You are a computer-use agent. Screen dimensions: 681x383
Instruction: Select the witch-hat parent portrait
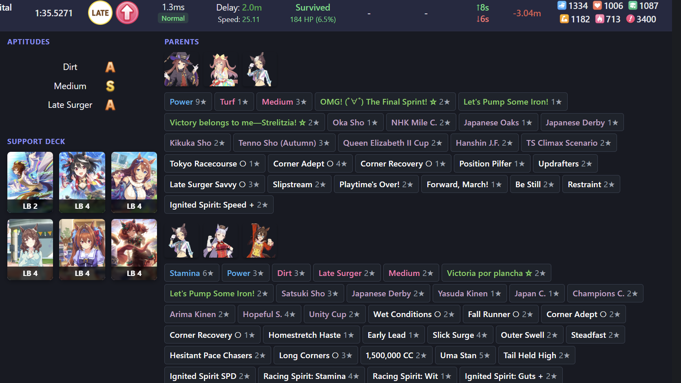coord(181,69)
